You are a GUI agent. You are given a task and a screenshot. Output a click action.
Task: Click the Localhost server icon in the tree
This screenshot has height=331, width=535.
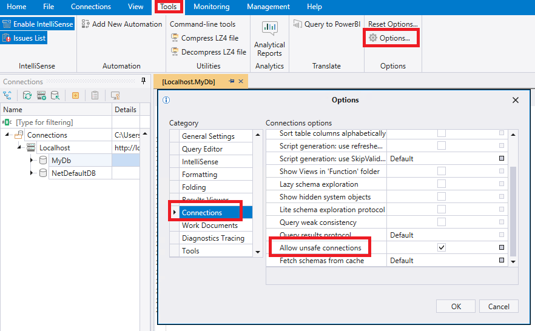(x=31, y=147)
